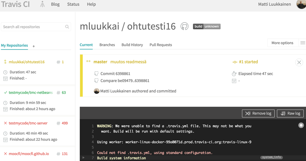Open the testmycode/tmc-netbeans repository
Screen dimensions: 306x161
pos(31,92)
